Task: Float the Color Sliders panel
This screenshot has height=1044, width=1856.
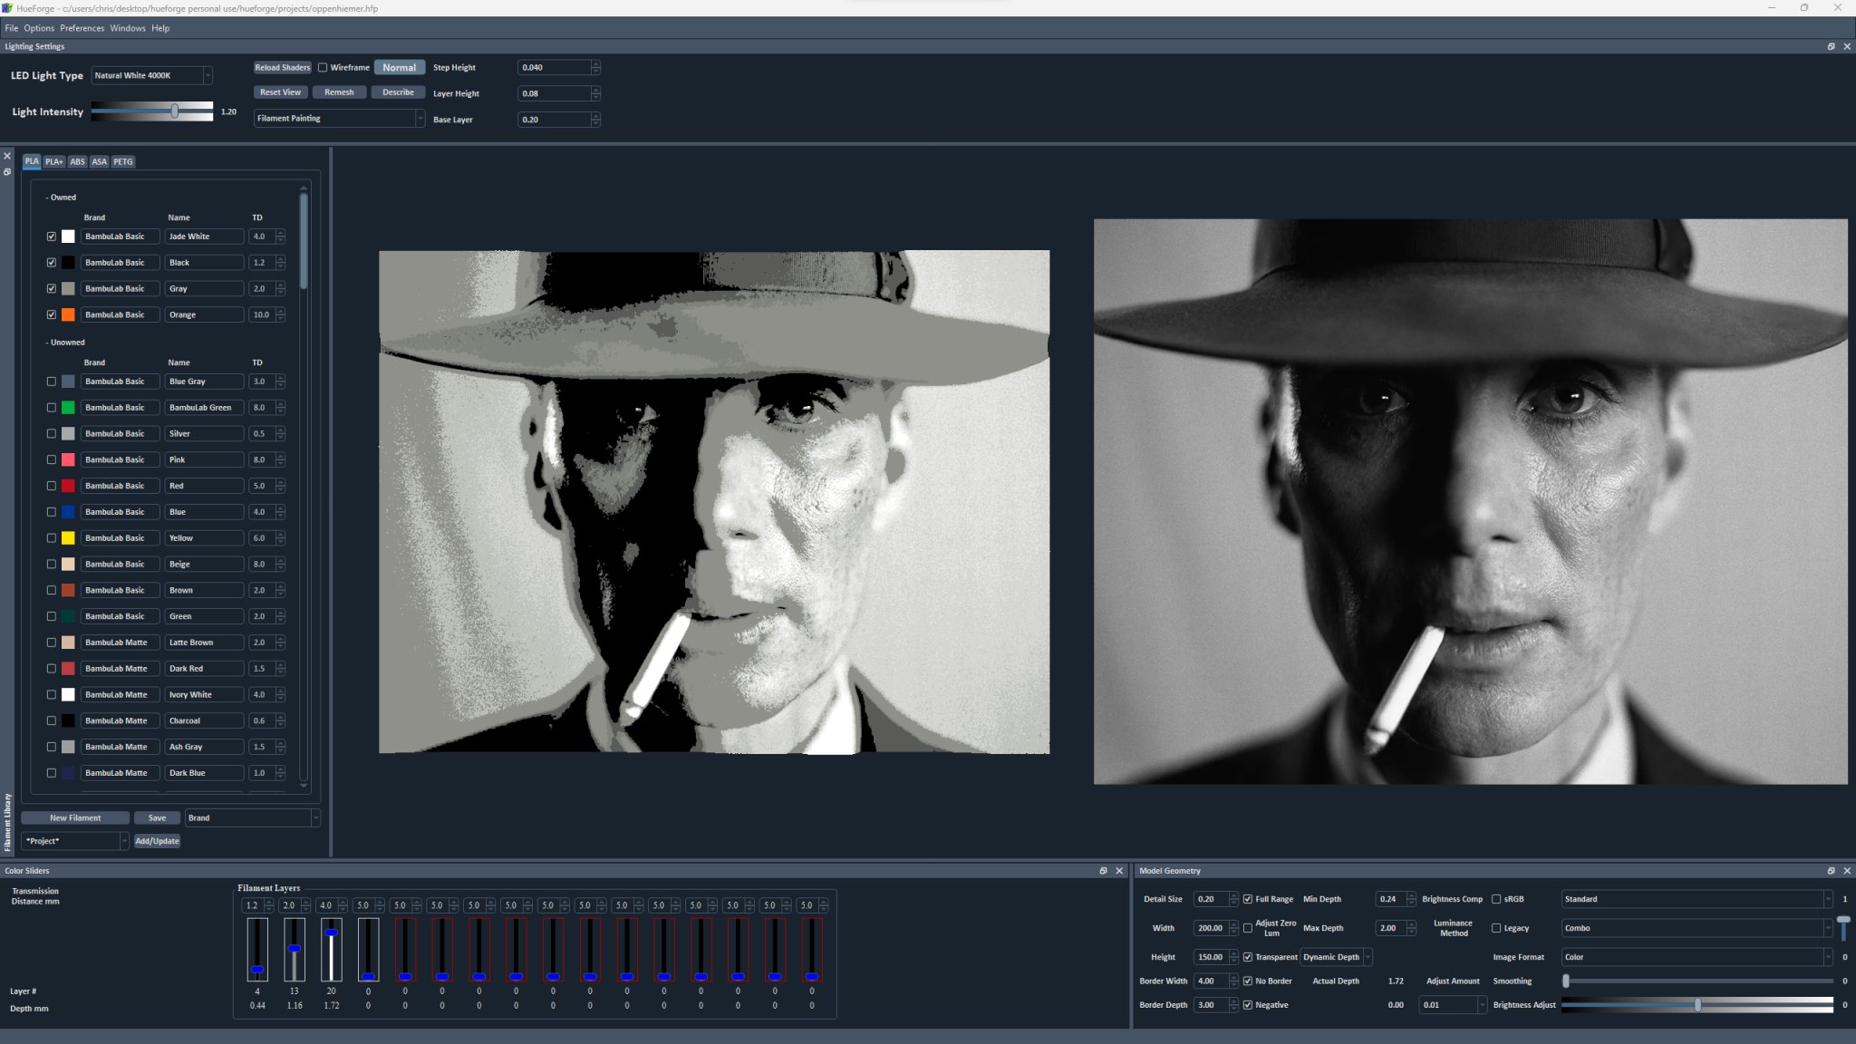Action: point(1103,871)
